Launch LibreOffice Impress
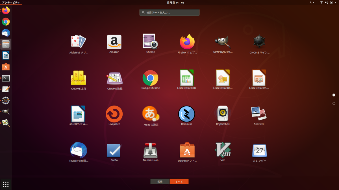 (259, 78)
